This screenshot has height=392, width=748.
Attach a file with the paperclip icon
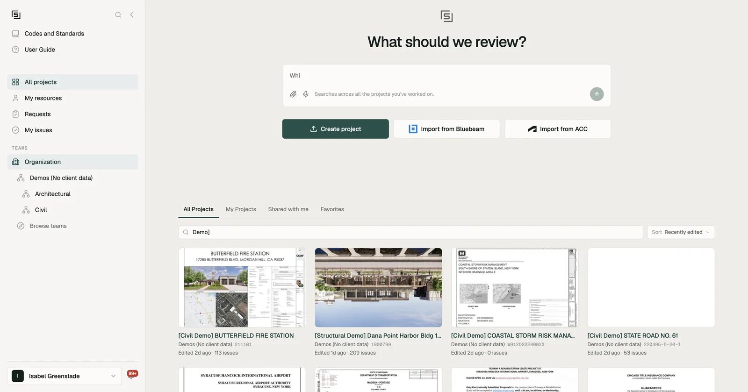[x=293, y=94]
